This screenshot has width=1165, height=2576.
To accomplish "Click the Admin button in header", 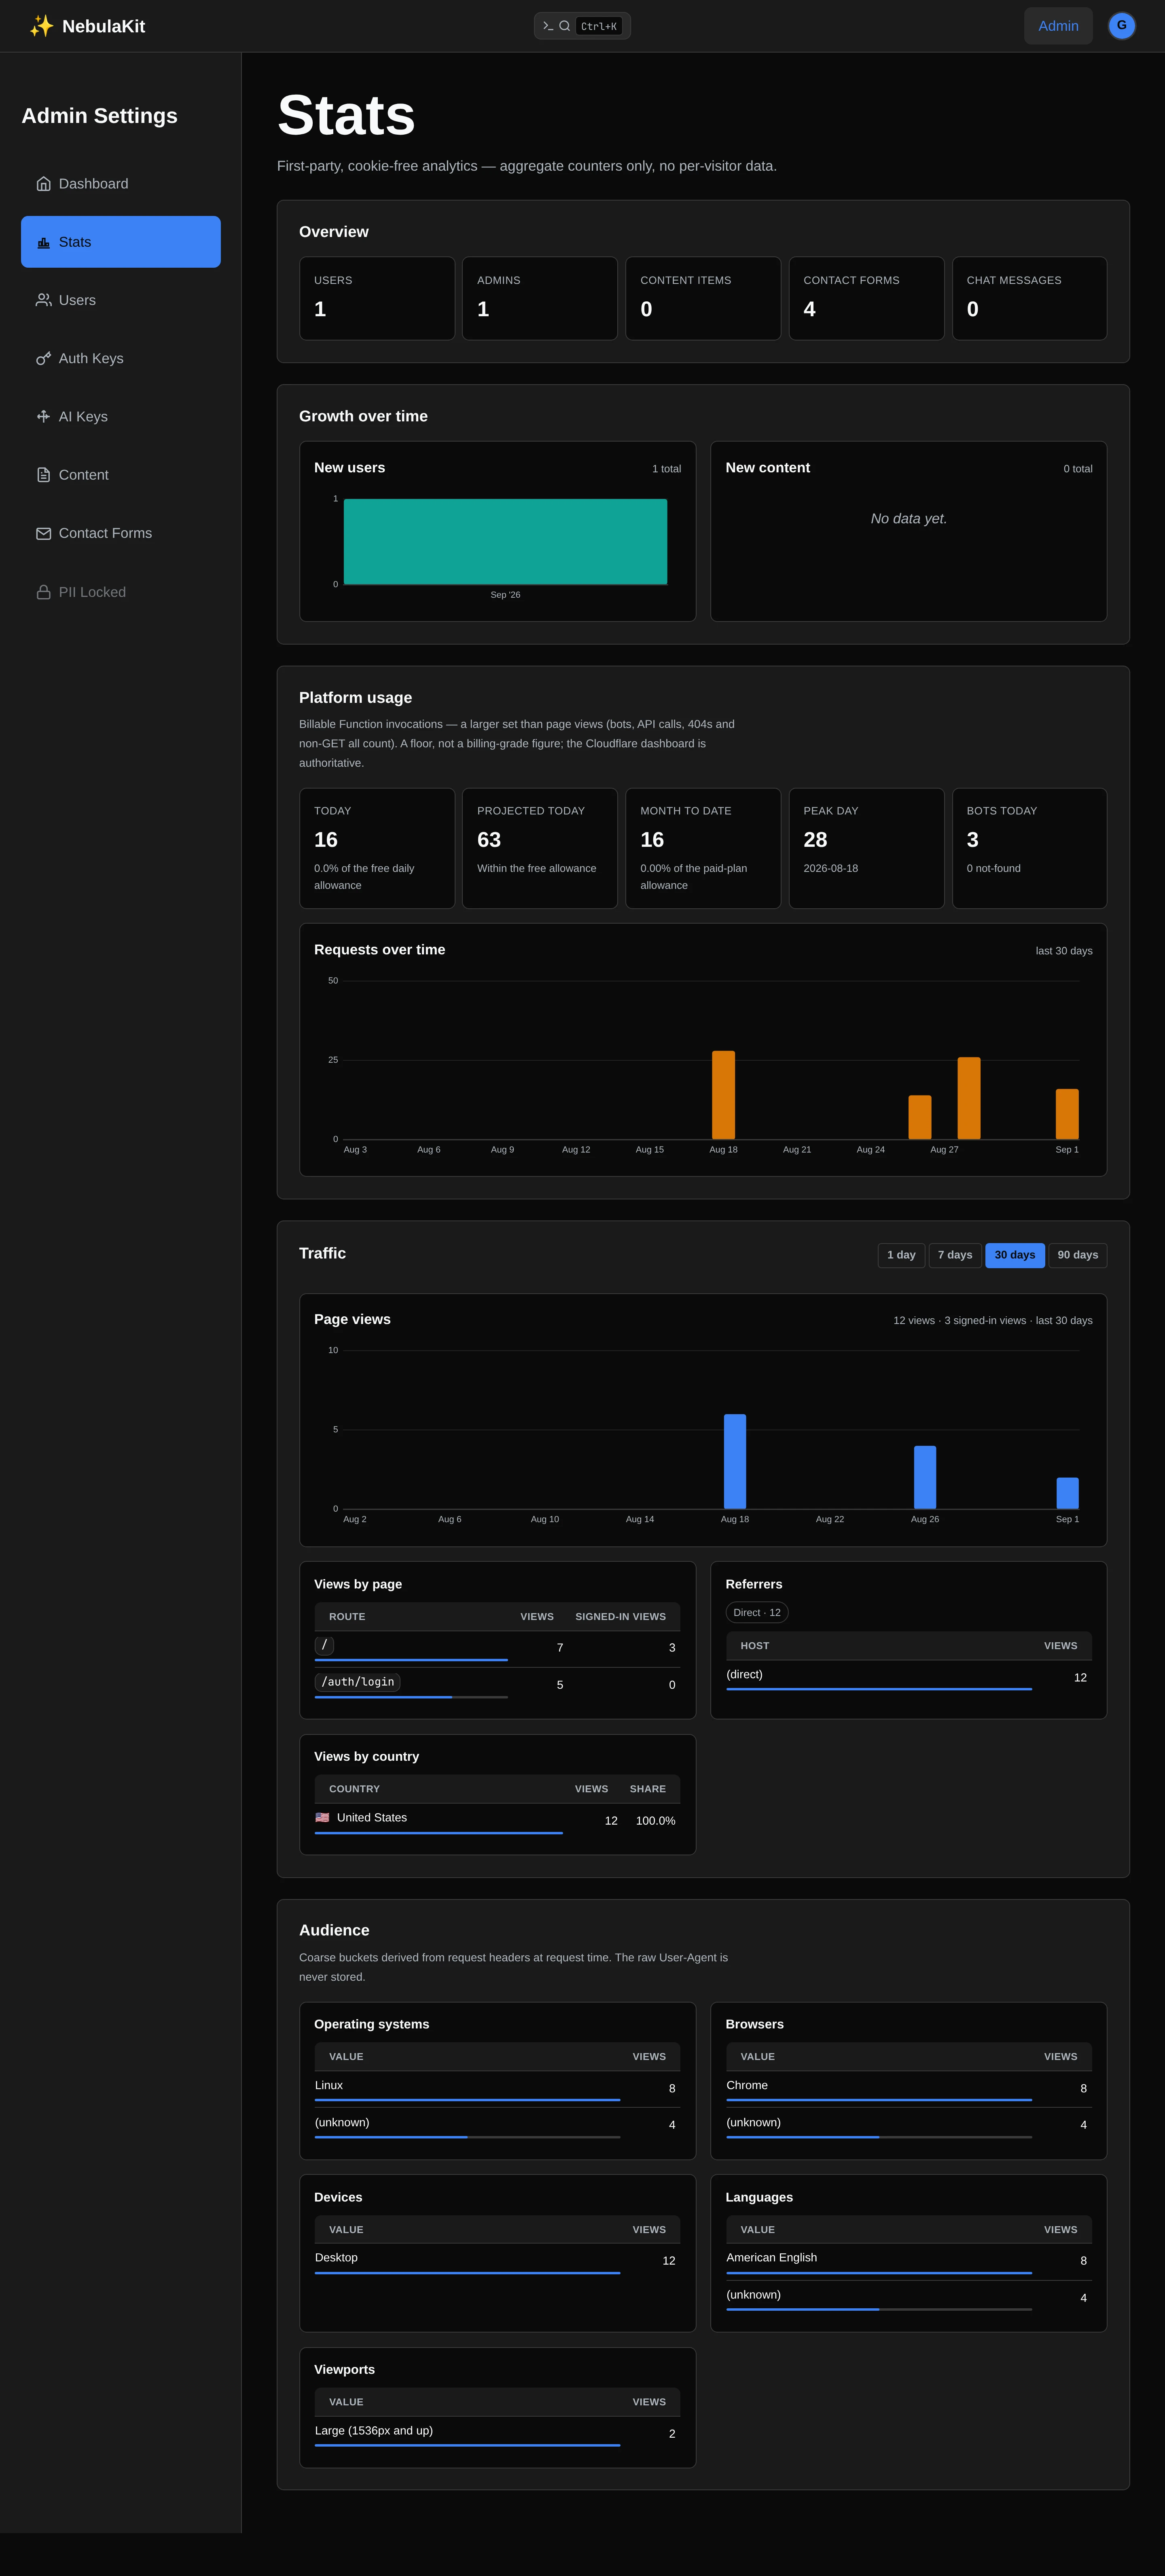I will [1058, 26].
